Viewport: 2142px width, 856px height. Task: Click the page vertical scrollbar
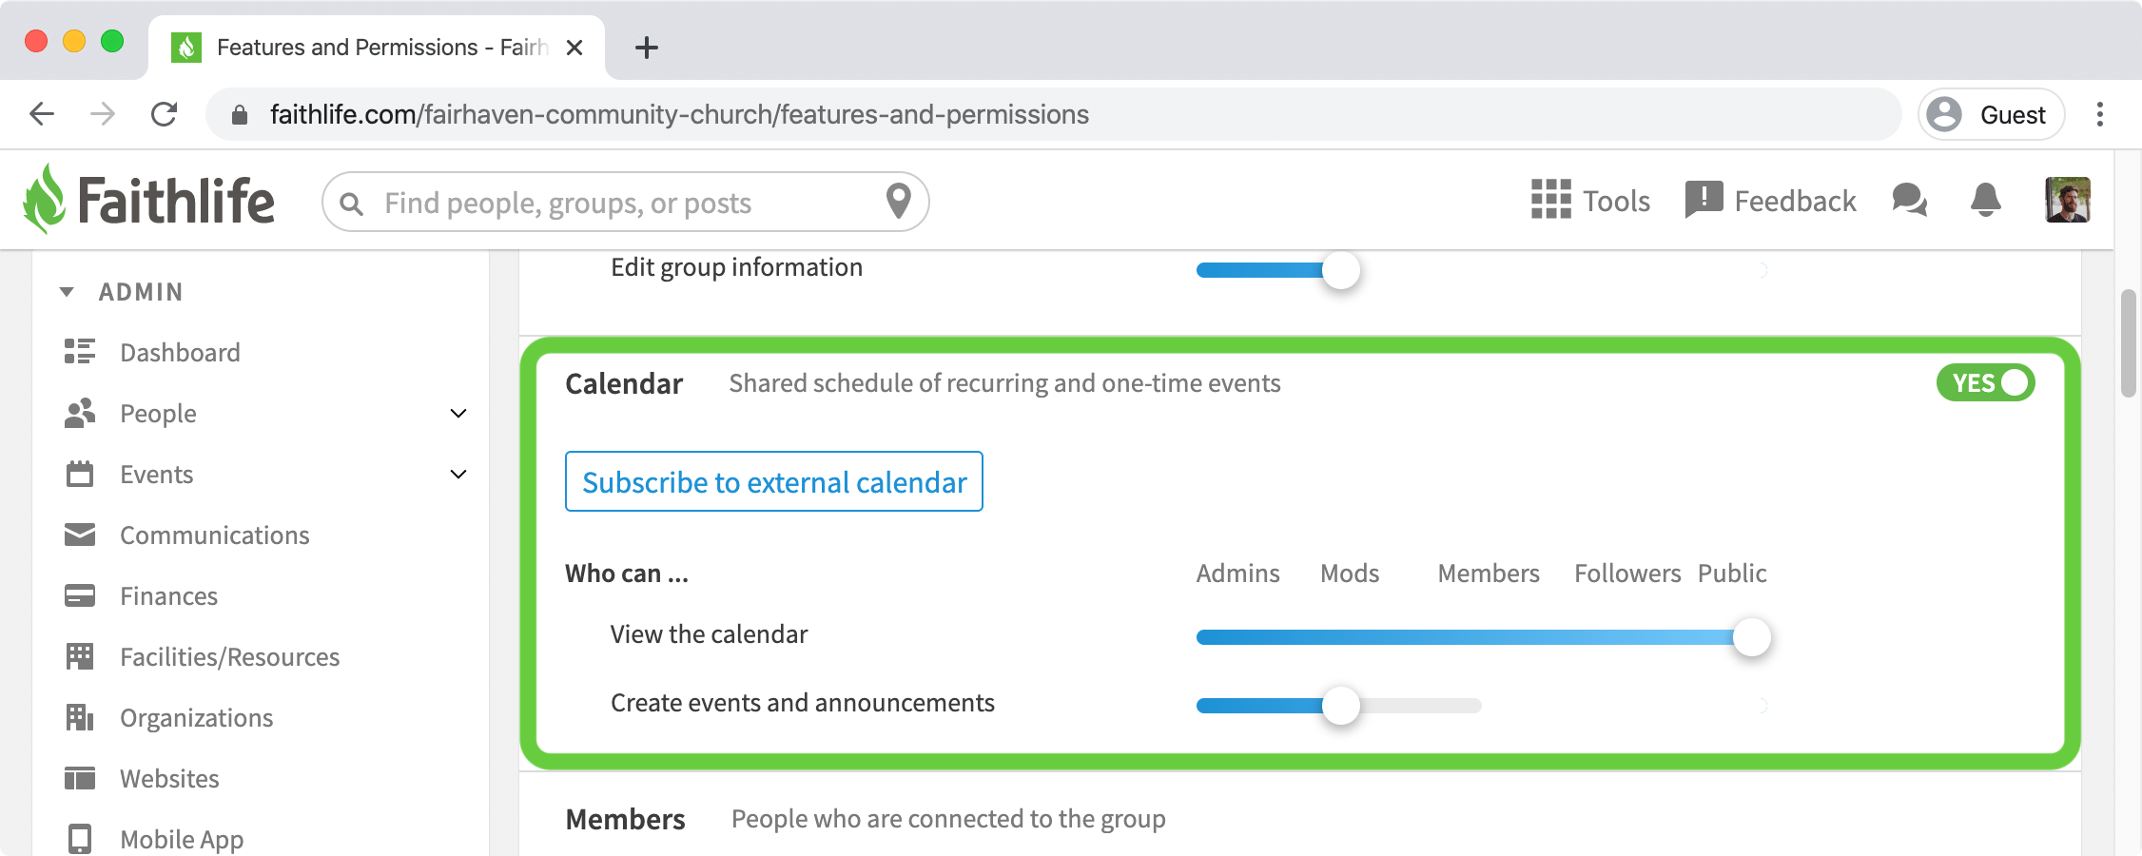(2129, 343)
